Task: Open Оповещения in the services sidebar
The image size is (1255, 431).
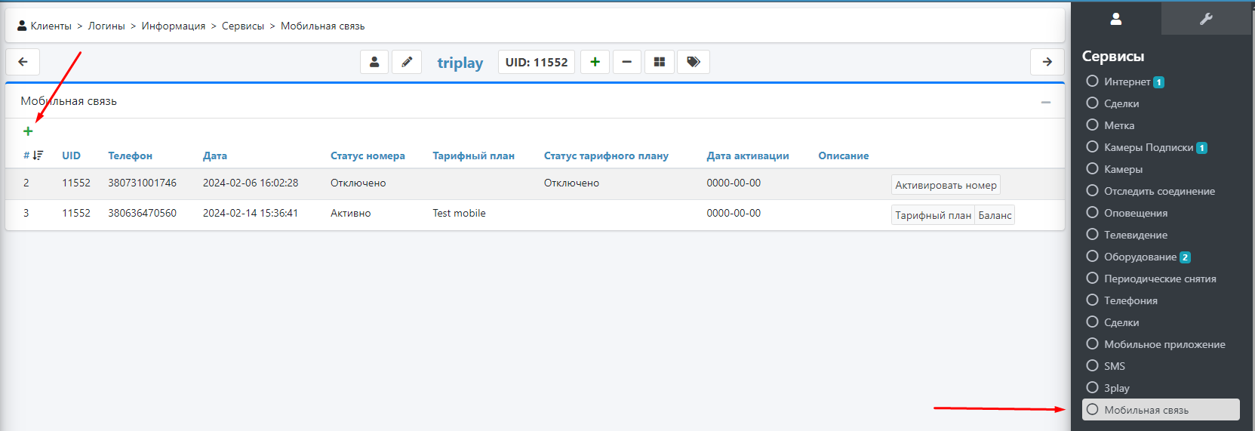Action: coord(1162,213)
